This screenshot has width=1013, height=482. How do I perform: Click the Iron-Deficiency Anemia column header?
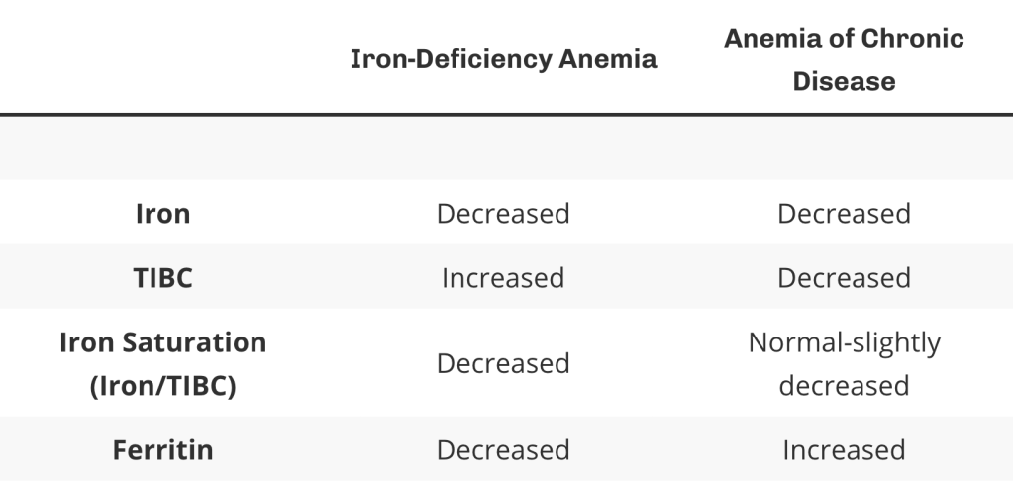503,59
